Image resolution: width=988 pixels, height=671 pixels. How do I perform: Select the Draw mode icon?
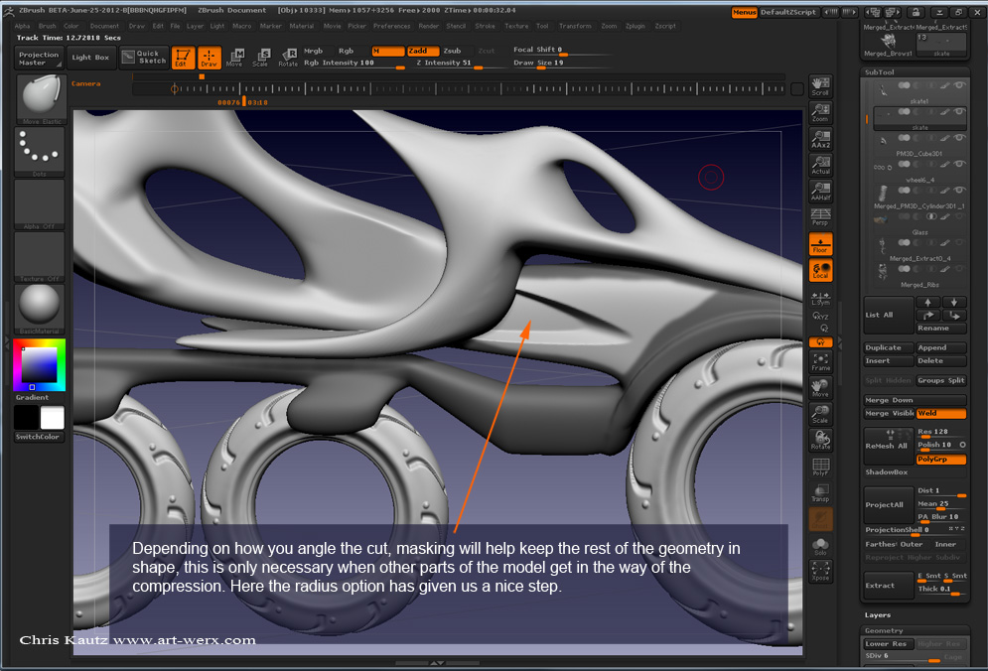(210, 58)
